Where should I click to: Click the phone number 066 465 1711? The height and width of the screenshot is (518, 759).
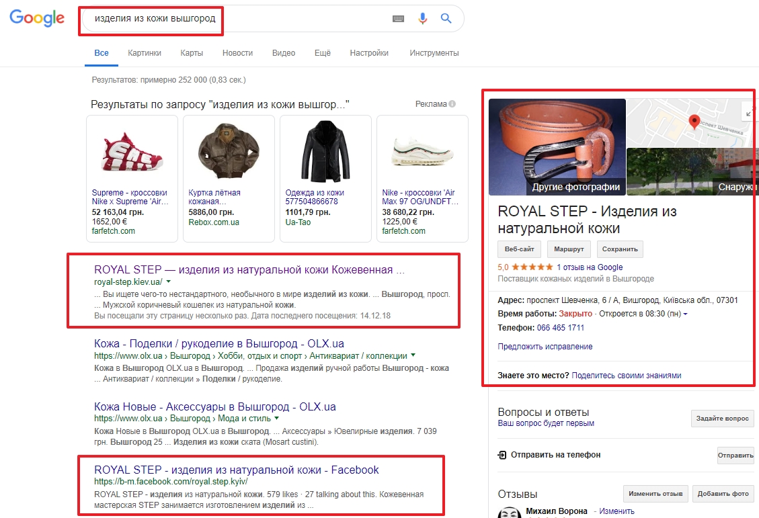pos(561,328)
